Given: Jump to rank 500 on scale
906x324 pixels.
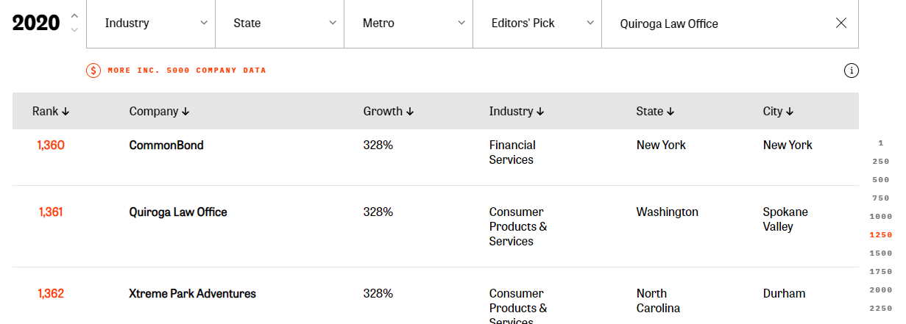Looking at the screenshot, I should point(880,180).
